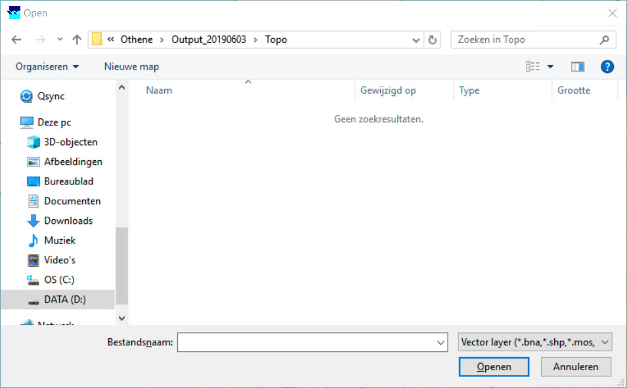Open the Vector layer file type dropdown
627x388 pixels.
tap(534, 342)
